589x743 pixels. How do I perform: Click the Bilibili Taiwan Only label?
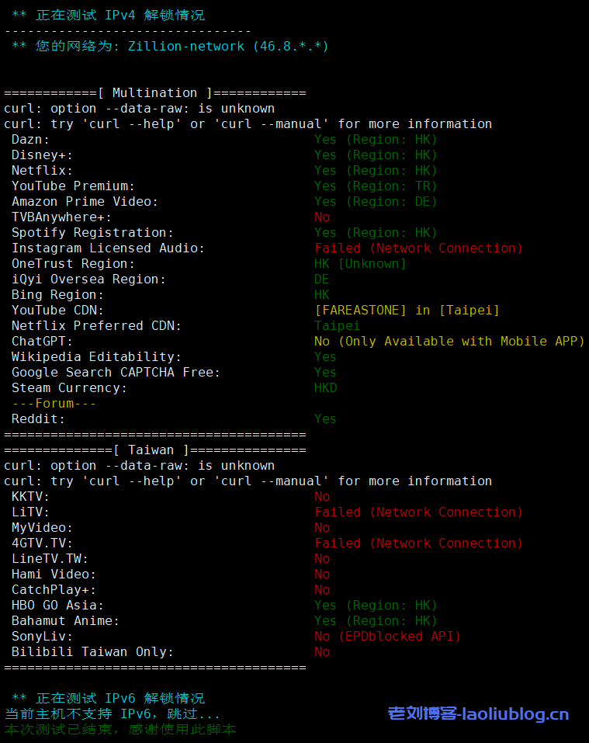point(92,652)
